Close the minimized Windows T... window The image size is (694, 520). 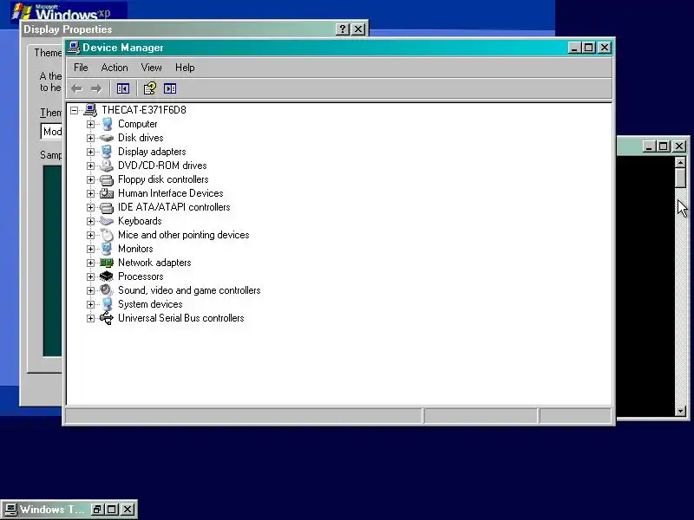tap(128, 510)
